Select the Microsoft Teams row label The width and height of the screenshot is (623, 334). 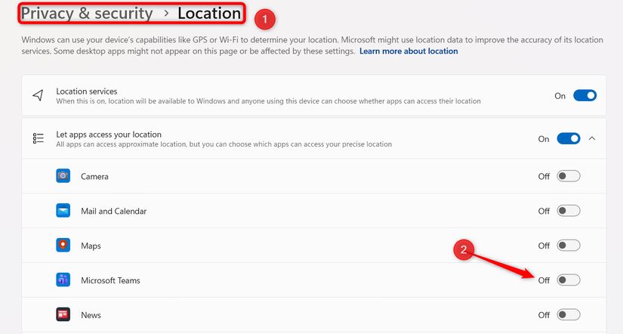pyautogui.click(x=110, y=280)
